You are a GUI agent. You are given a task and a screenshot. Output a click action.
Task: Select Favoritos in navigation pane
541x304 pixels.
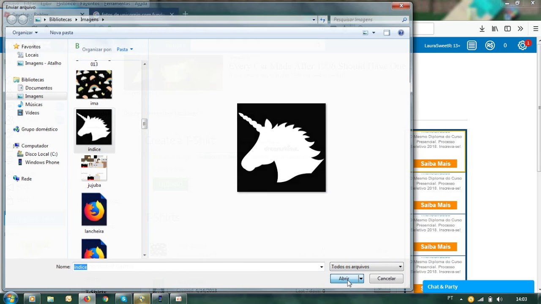31,46
